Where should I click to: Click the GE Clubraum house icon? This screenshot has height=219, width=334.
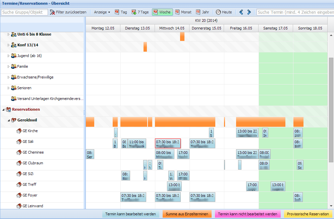[19, 163]
